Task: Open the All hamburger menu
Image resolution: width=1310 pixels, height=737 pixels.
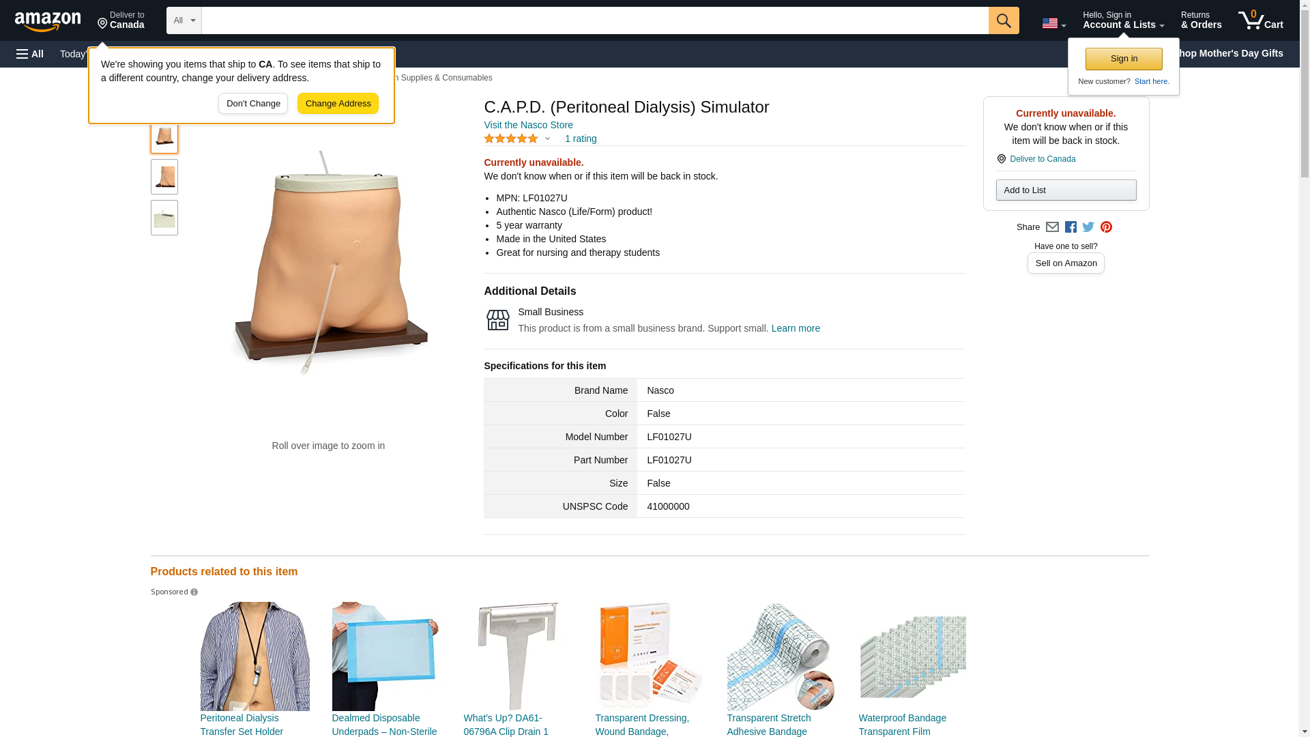Action: click(x=30, y=54)
